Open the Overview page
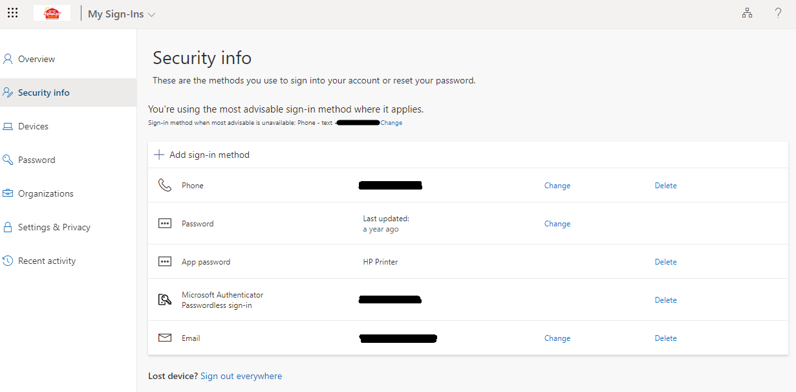 click(x=36, y=59)
